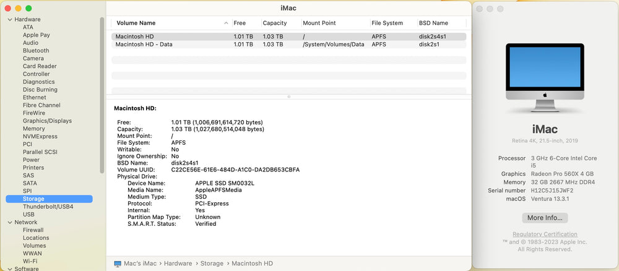Click the Mac's iMac computer icon in path bar
Image resolution: width=619 pixels, height=271 pixels.
tap(118, 264)
